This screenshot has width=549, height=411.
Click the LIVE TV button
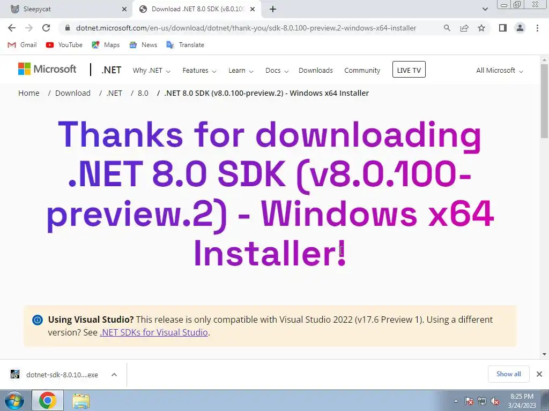tap(409, 70)
